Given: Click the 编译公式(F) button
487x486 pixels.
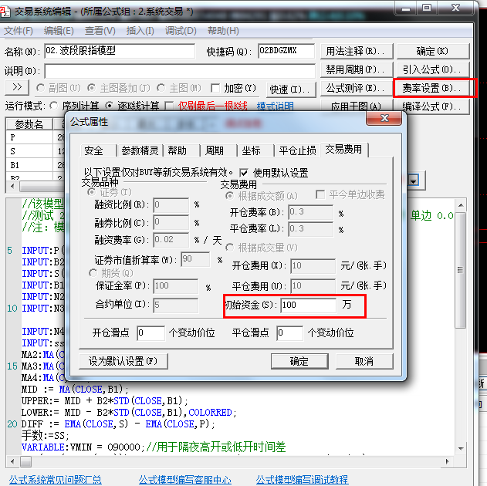Looking at the screenshot, I should tap(433, 106).
